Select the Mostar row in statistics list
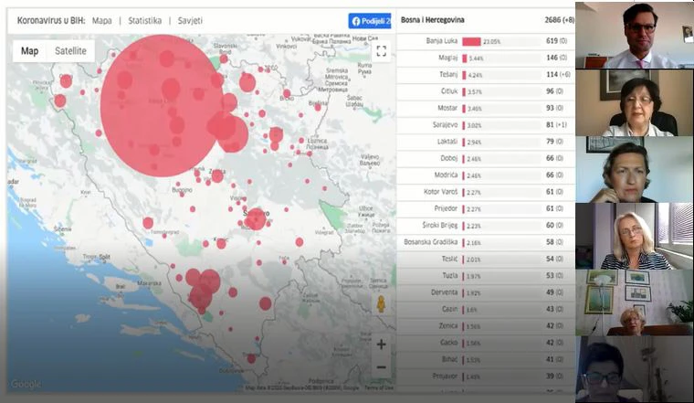Screen dimensions: 694x403 [x=486, y=108]
